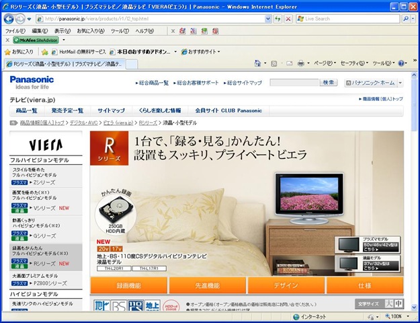Open the ツール(O) command bar menu
The height and width of the screenshot is (323, 420).
pos(383,63)
